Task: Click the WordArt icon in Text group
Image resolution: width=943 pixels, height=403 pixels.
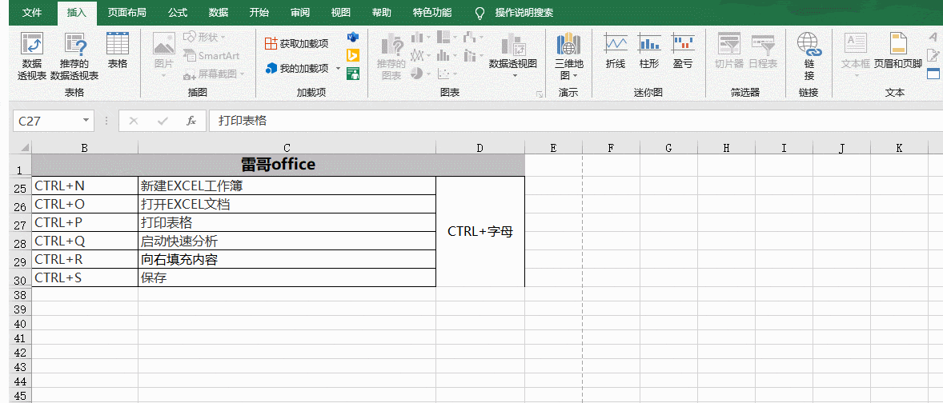Action: (933, 38)
